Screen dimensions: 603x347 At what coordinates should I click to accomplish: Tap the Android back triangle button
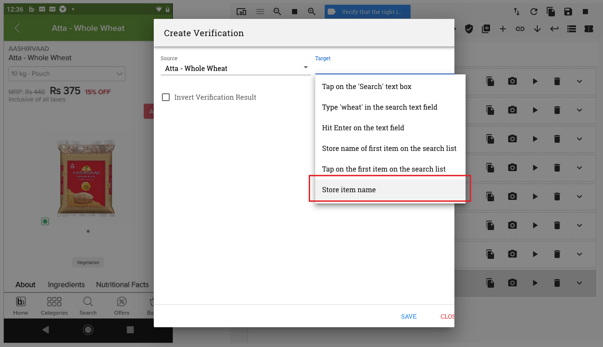pyautogui.click(x=46, y=330)
